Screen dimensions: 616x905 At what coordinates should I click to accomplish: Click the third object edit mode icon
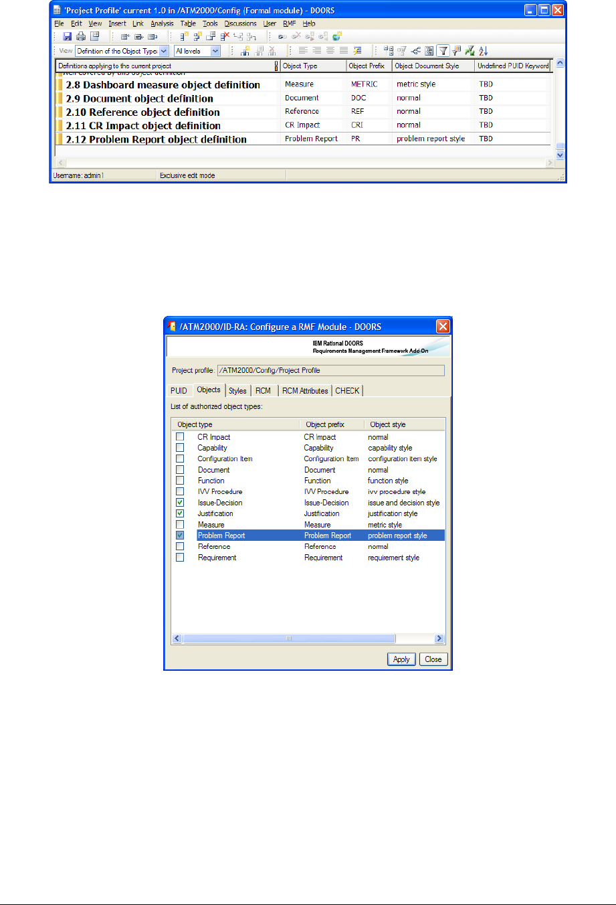click(x=152, y=36)
